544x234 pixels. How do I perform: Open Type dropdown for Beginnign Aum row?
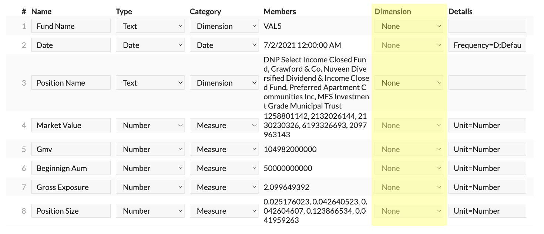click(x=150, y=168)
